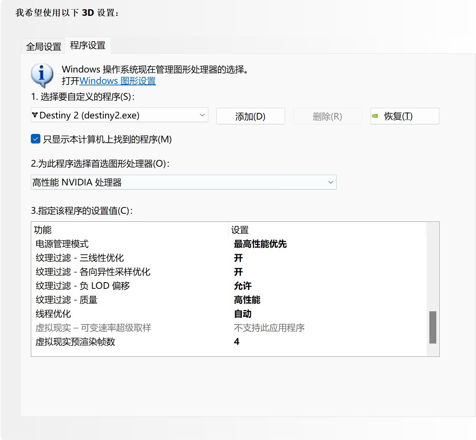This screenshot has height=440, width=476.
Task: Click the 设置 column header
Action: (327, 230)
